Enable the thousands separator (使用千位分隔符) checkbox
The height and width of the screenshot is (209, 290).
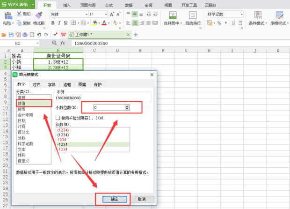[x=58, y=118]
